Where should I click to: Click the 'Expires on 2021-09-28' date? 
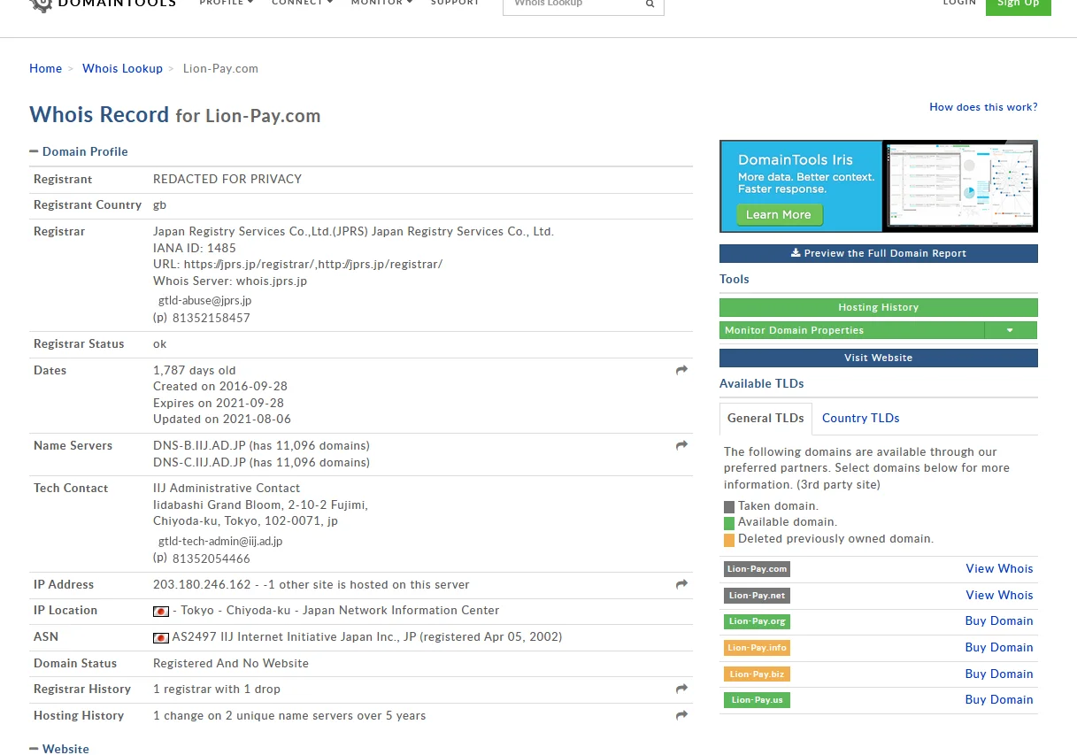point(219,403)
